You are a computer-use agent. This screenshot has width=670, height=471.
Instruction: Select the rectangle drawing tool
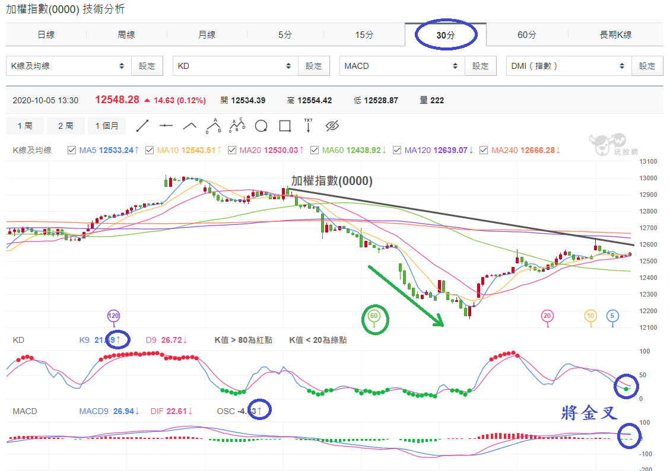pos(285,126)
